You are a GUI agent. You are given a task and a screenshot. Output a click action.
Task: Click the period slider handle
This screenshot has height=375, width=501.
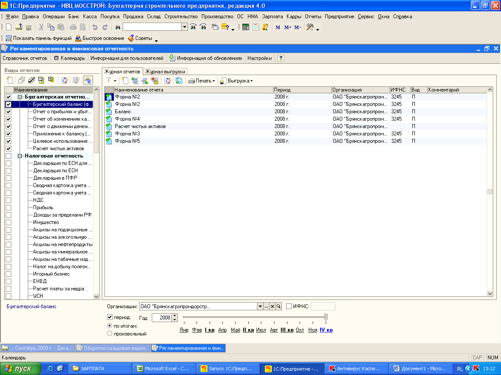pyautogui.click(x=326, y=317)
